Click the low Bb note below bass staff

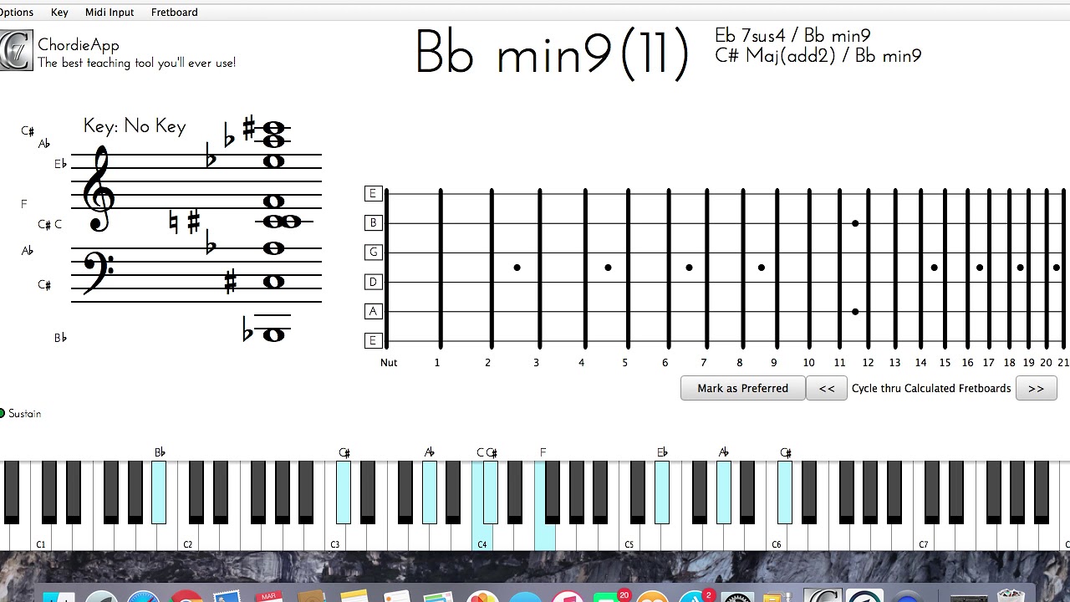pos(273,334)
